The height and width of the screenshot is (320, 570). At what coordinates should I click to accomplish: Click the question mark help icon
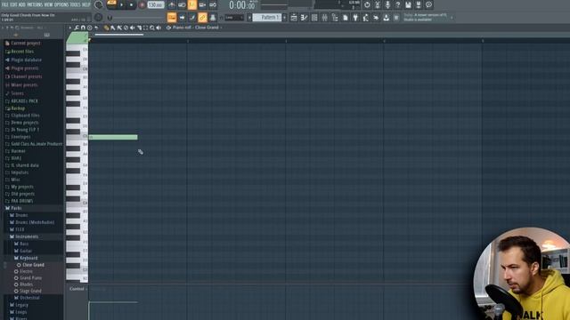point(398,4)
